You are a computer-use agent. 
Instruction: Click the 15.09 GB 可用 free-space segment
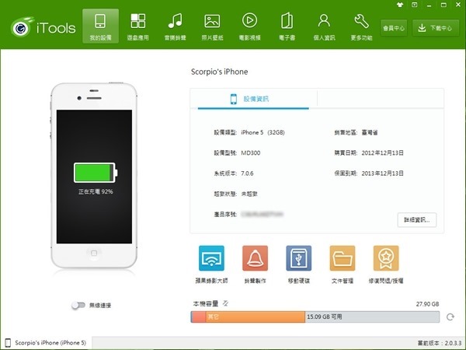pyautogui.click(x=372, y=317)
